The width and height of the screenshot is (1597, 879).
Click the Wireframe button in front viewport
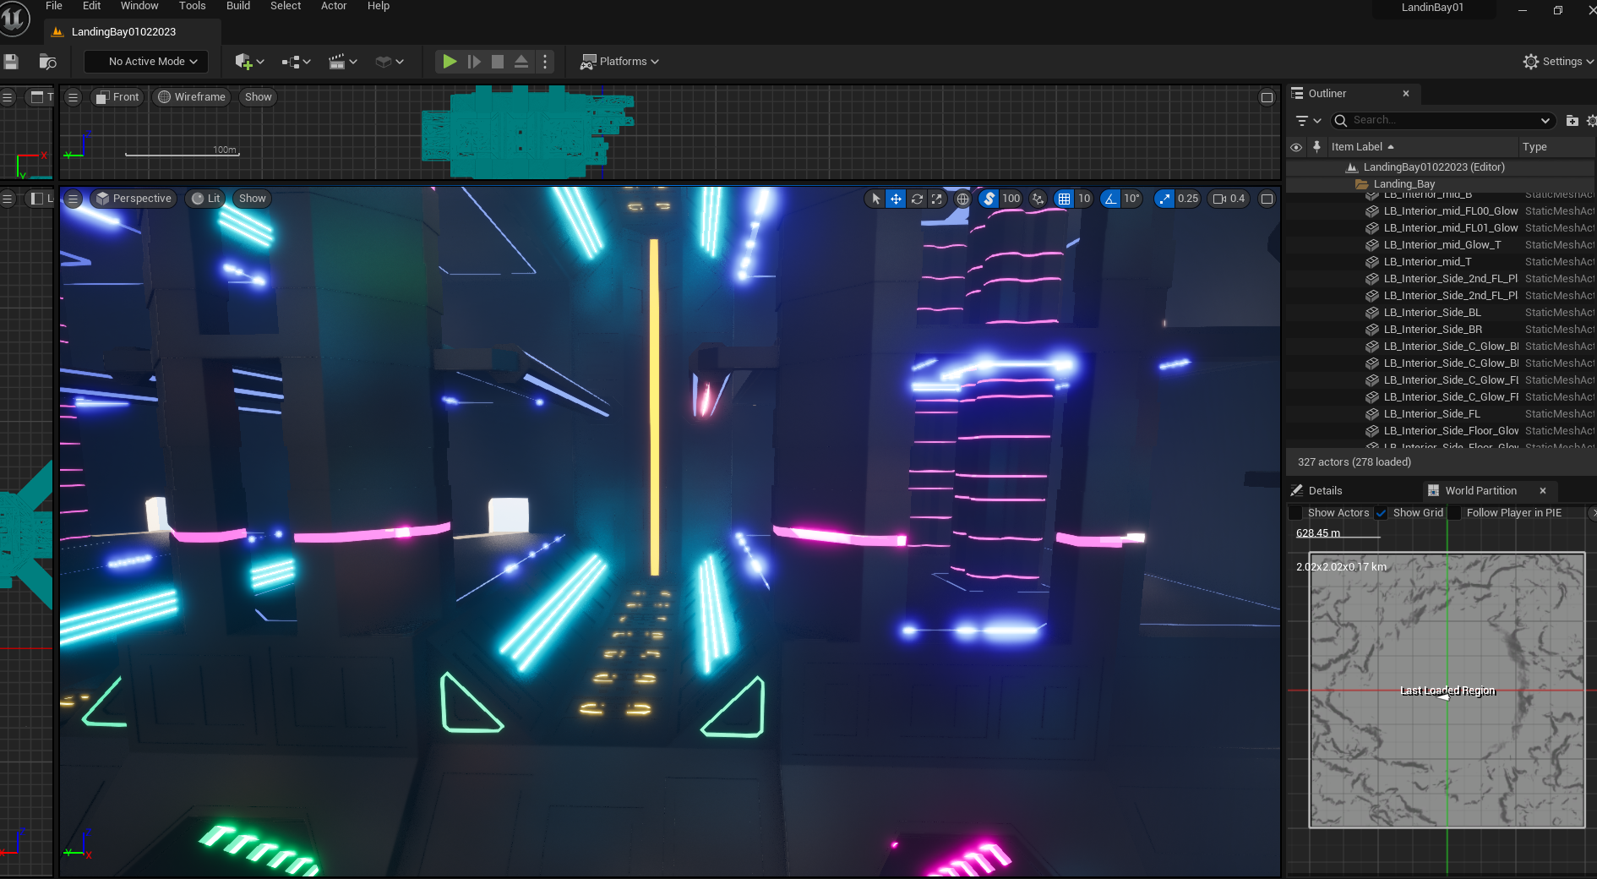click(x=192, y=97)
